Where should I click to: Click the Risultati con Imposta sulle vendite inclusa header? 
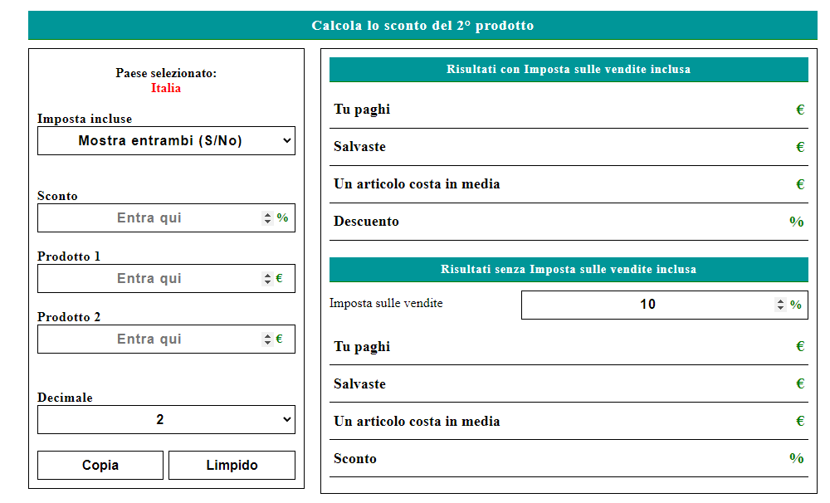pyautogui.click(x=569, y=70)
